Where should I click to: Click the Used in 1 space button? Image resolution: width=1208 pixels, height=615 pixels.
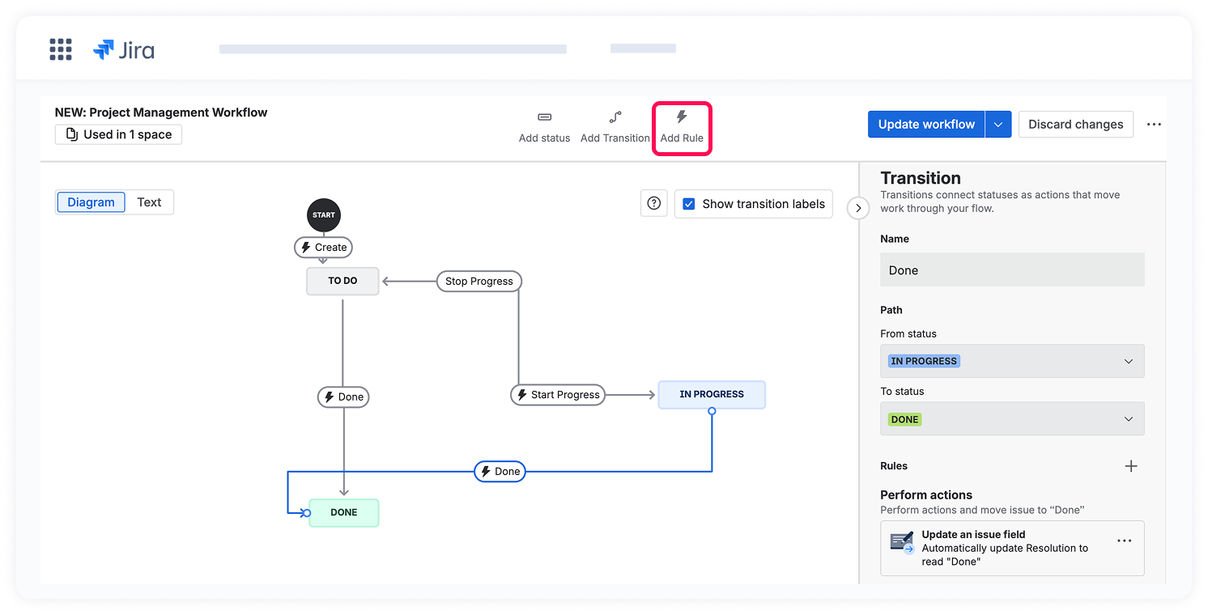coord(118,134)
